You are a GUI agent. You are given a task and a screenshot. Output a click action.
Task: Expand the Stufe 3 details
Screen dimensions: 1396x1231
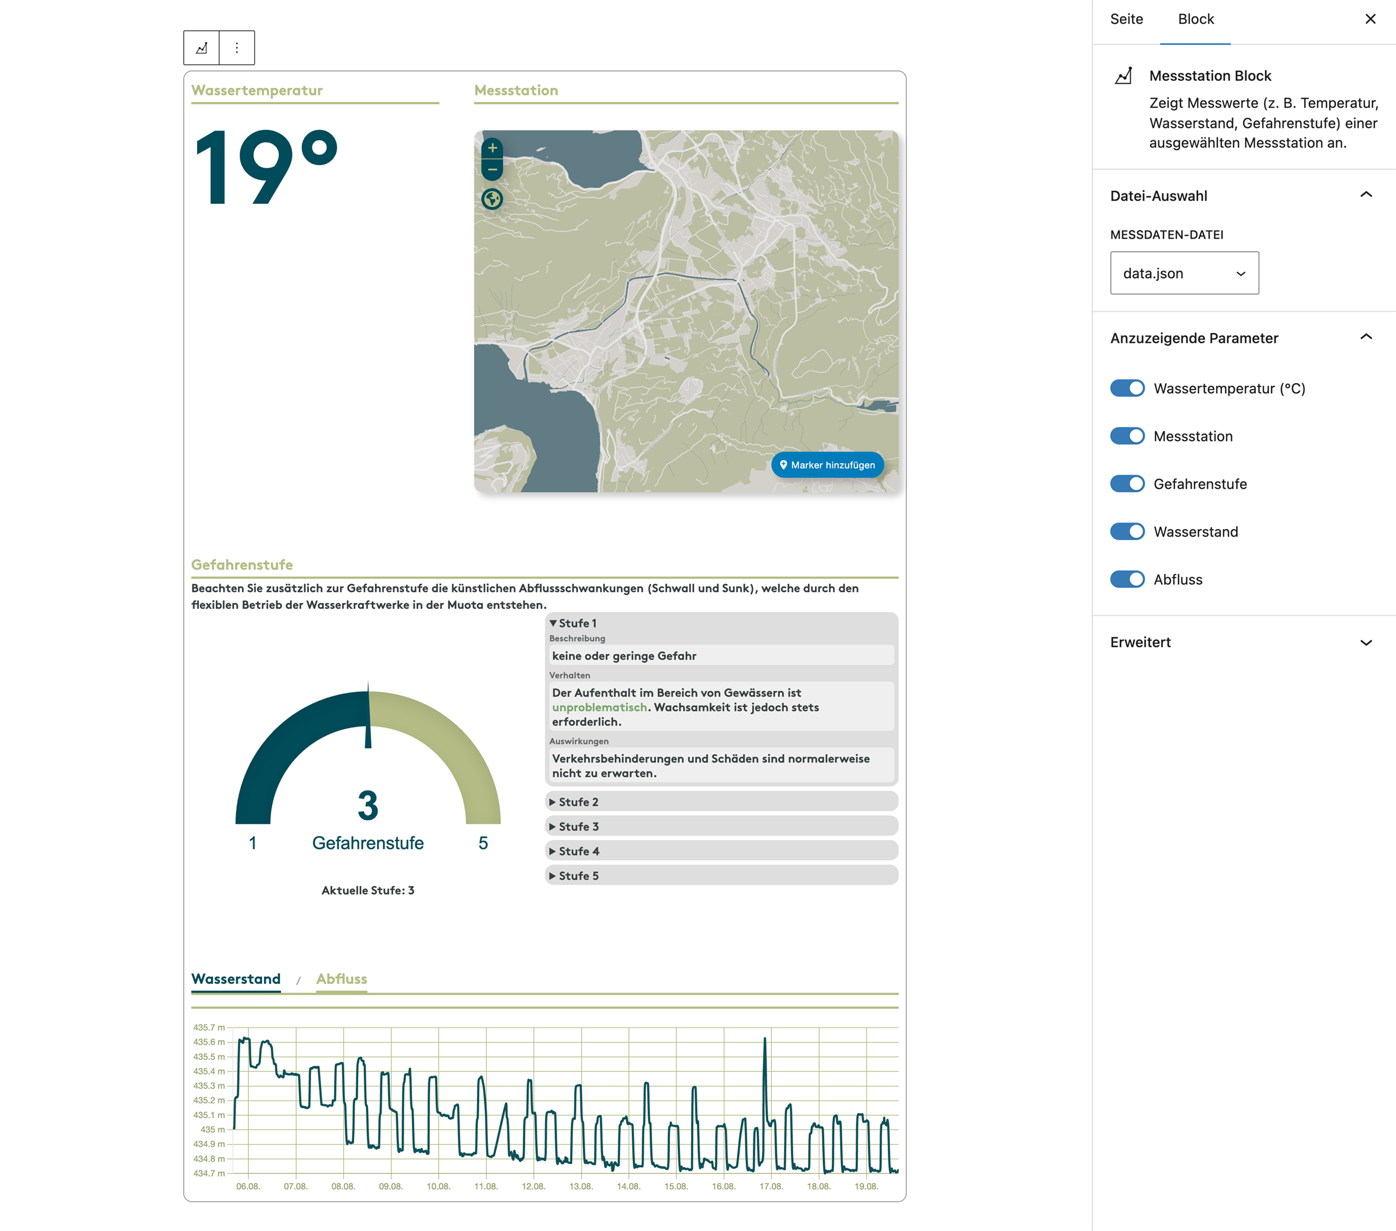(x=721, y=826)
